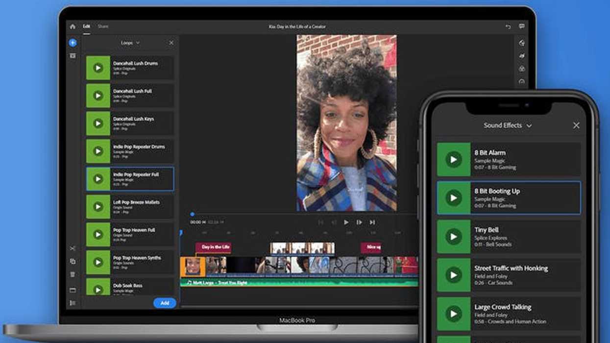Select the Large Crowd Talking title on phone

pos(503,307)
